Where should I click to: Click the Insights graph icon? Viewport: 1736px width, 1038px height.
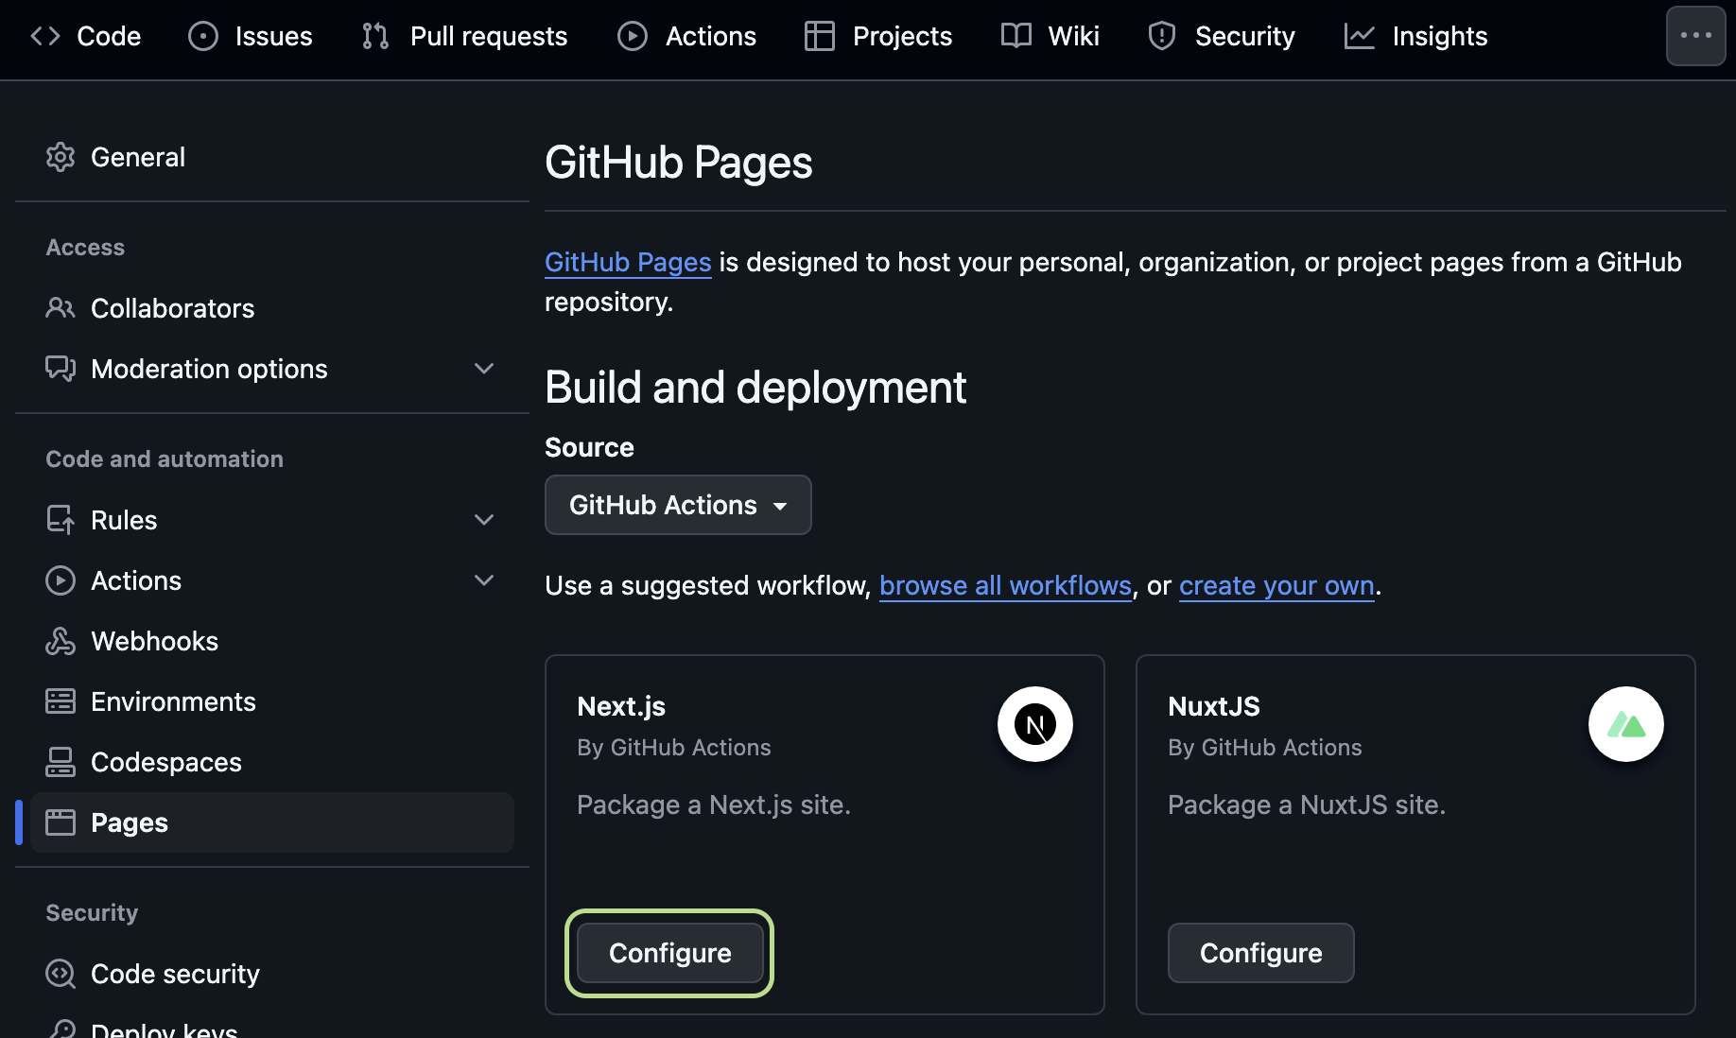coord(1360,36)
